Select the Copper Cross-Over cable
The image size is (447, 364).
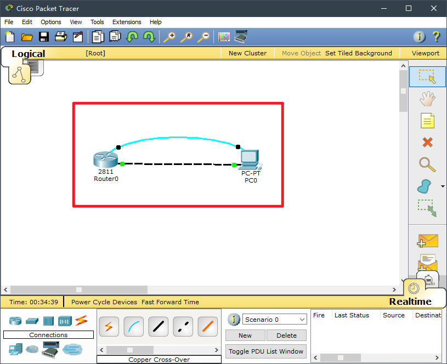tap(183, 327)
